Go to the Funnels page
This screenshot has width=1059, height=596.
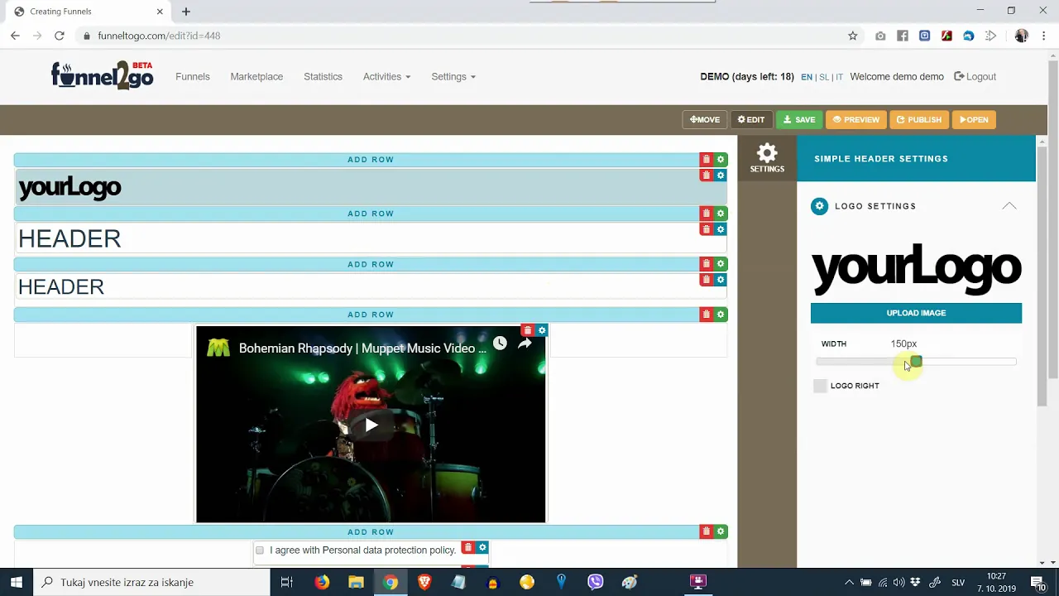pos(193,76)
